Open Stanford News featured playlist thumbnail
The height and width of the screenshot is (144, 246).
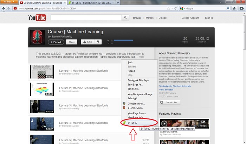click(184, 124)
